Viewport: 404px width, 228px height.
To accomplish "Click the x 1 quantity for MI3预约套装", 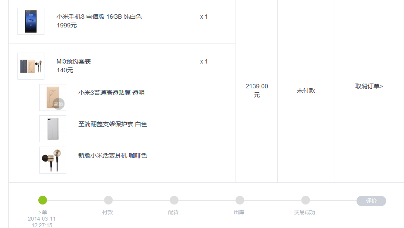I will pyautogui.click(x=204, y=62).
